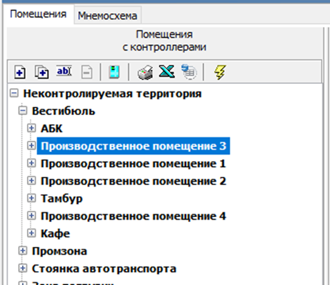Expand the АБК node
The image size is (330, 285).
31,128
